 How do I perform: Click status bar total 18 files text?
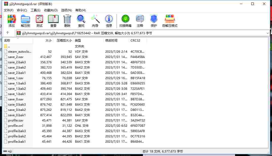click(163, 151)
